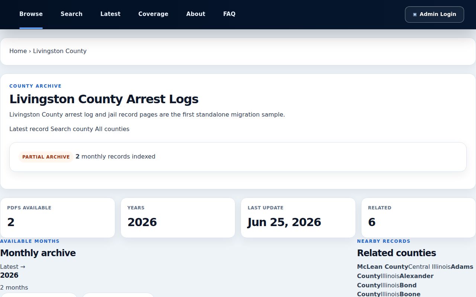The height and width of the screenshot is (297, 476).
Task: Click the NEARBY RECORDS label
Action: [383, 241]
